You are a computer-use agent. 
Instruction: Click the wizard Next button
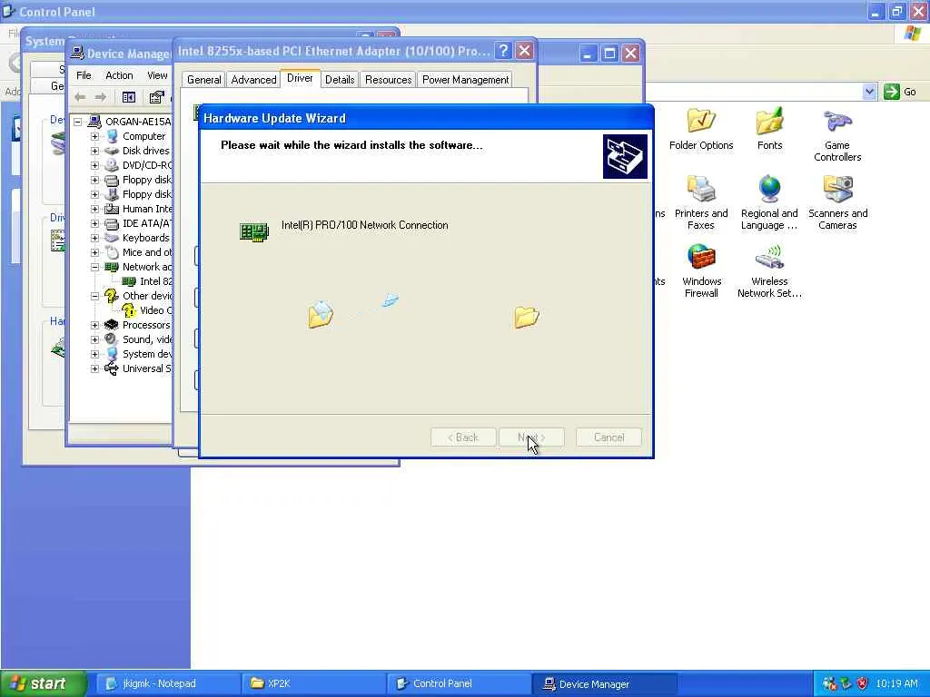(x=531, y=437)
